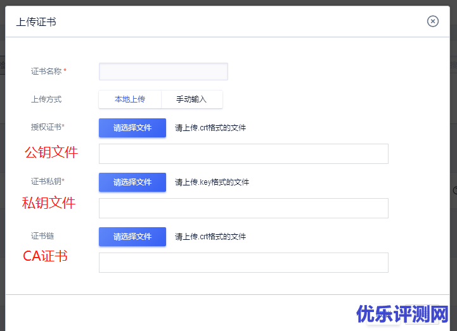
Task: Click 请选择文件 button for 授权证书
Action: click(x=132, y=128)
